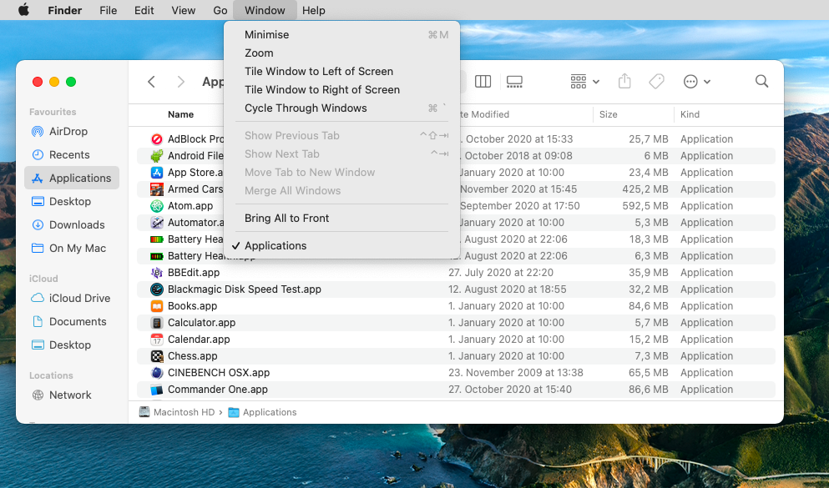Select Applications in the sidebar
The width and height of the screenshot is (829, 488).
pyautogui.click(x=71, y=178)
